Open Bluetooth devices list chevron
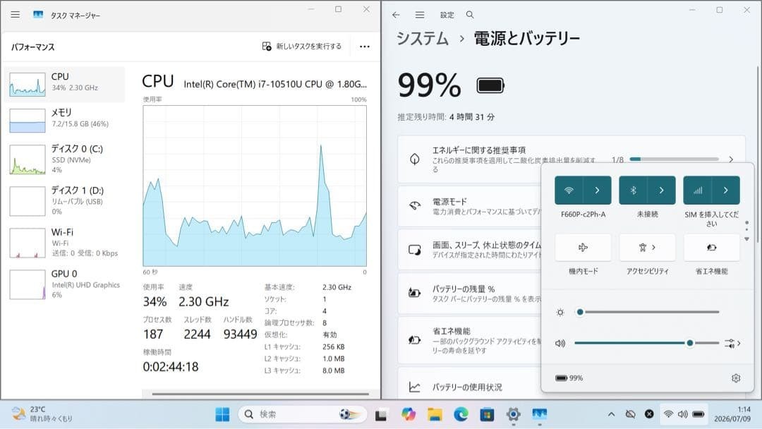 (661, 190)
